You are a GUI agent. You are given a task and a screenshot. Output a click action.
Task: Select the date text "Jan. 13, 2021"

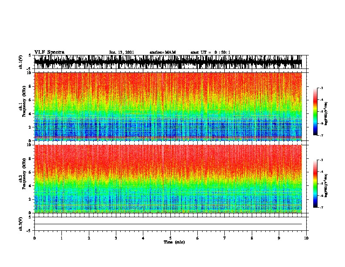tap(122, 52)
